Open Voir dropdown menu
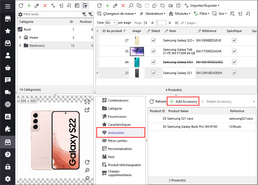This screenshot has width=258, height=185. (x=219, y=14)
